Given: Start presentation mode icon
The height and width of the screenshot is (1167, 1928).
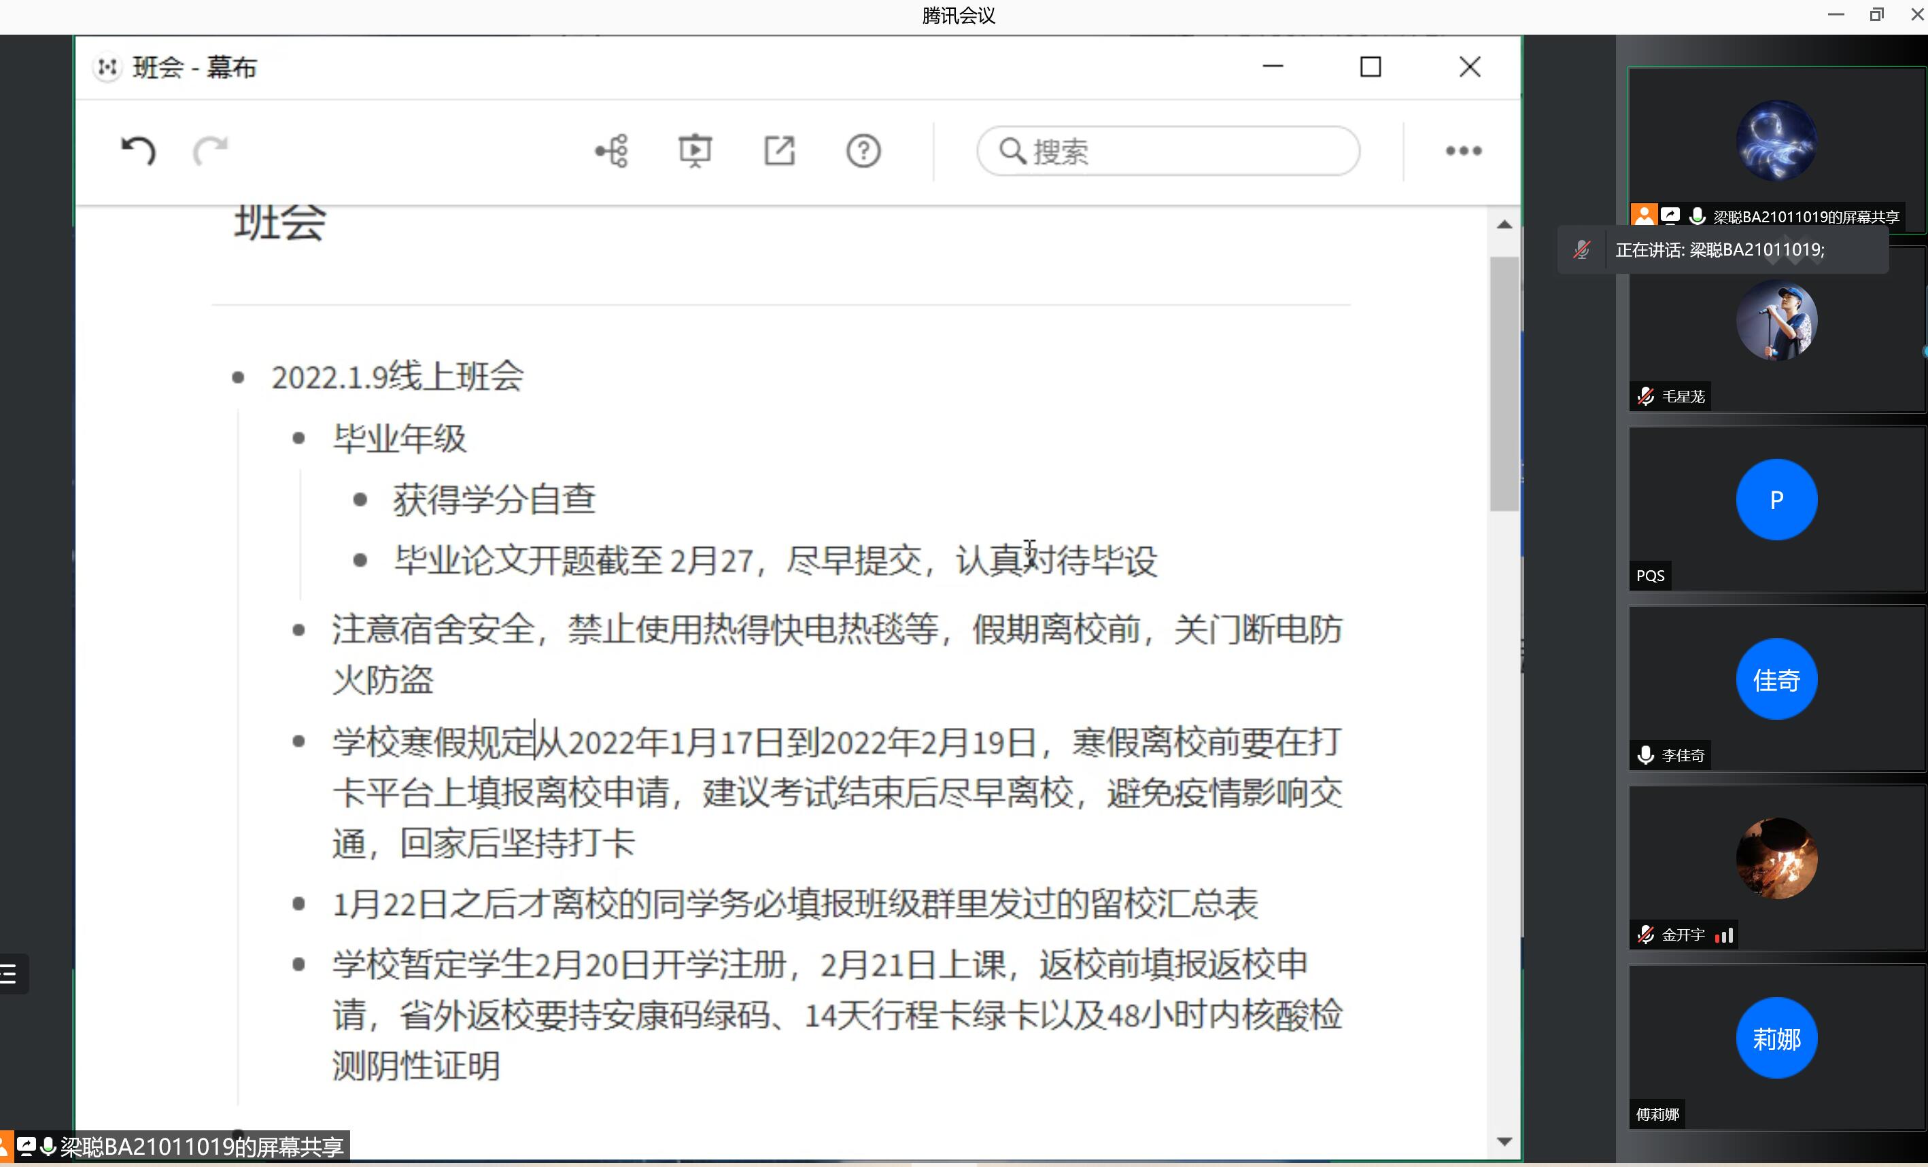Looking at the screenshot, I should point(695,151).
